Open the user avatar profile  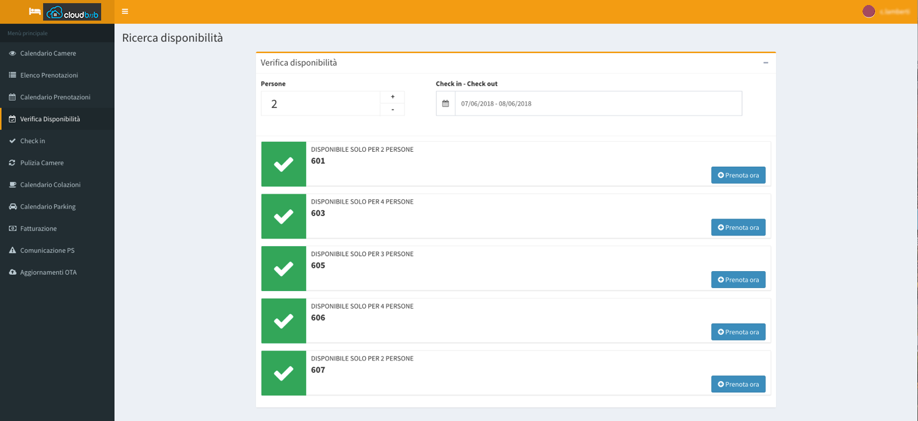[869, 11]
